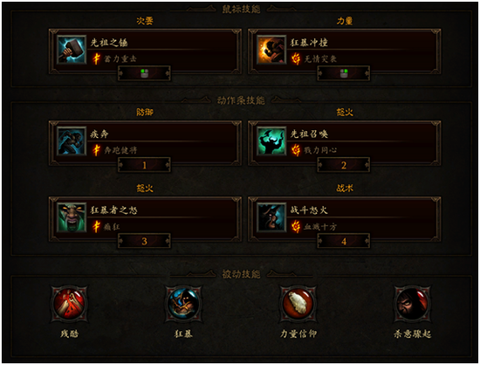Open the 残酷 passive skill icon
This screenshot has width=480, height=365.
(69, 304)
